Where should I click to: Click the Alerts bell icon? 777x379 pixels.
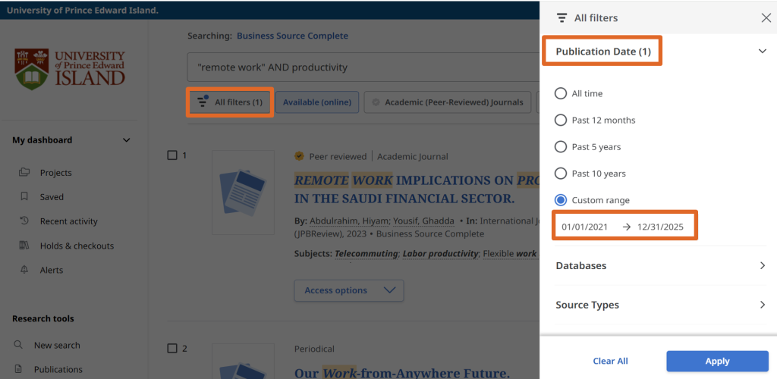pos(24,270)
